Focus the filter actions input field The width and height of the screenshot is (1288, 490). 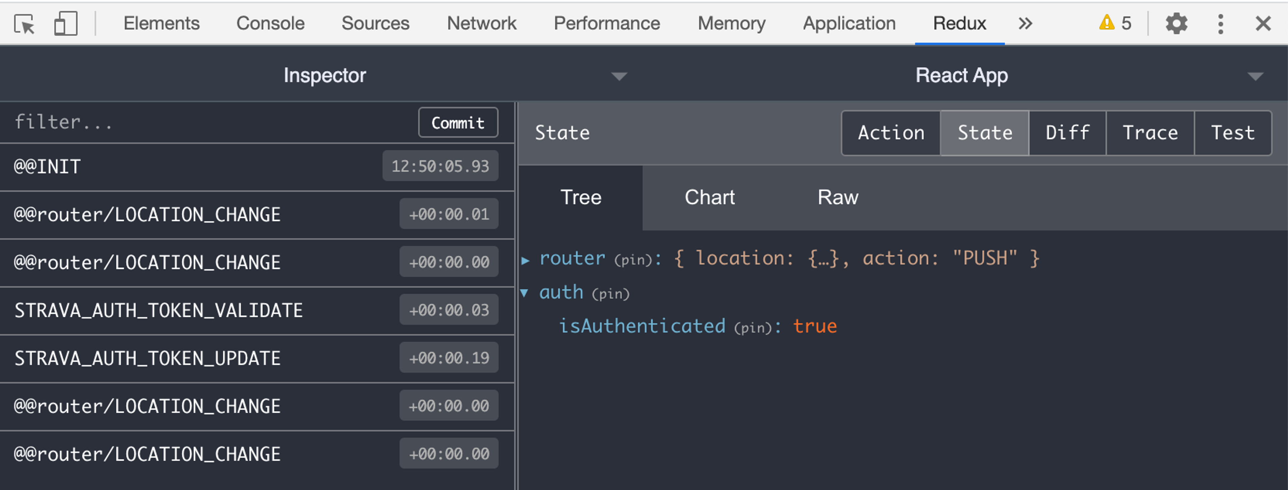tap(210, 122)
